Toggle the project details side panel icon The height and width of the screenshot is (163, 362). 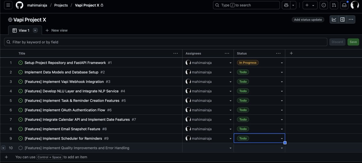(x=342, y=20)
